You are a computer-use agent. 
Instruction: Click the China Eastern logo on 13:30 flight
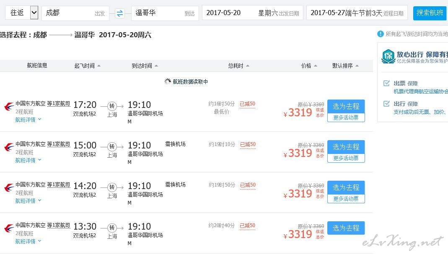click(x=8, y=228)
